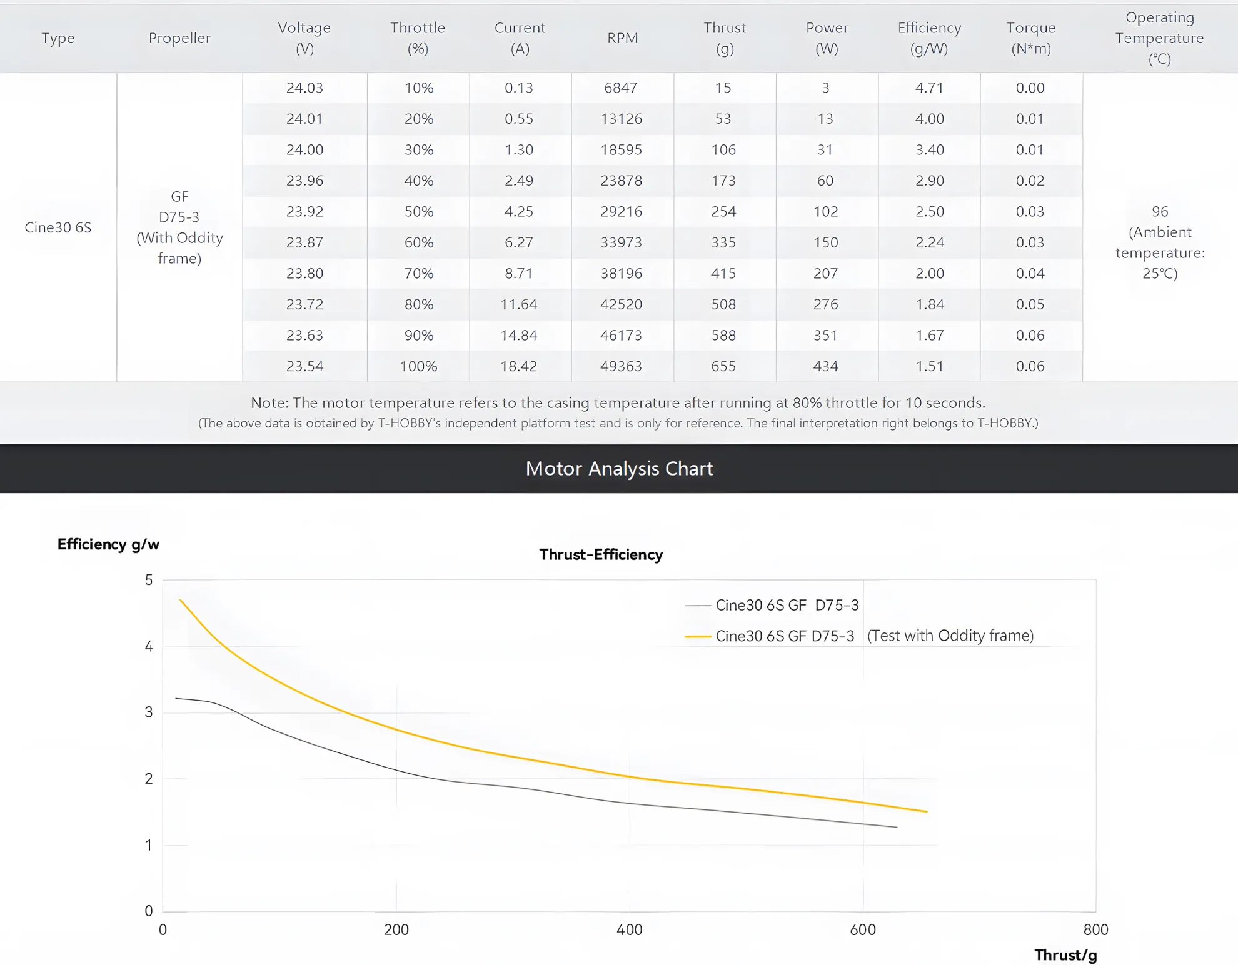Screen dimensions: 1238x965
Task: Click the Cine30 6S type cell
Action: tap(58, 227)
